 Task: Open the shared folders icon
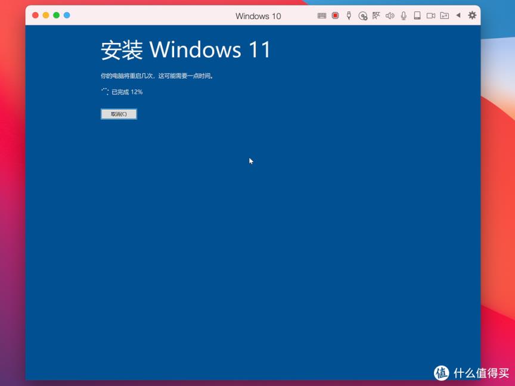click(x=445, y=15)
